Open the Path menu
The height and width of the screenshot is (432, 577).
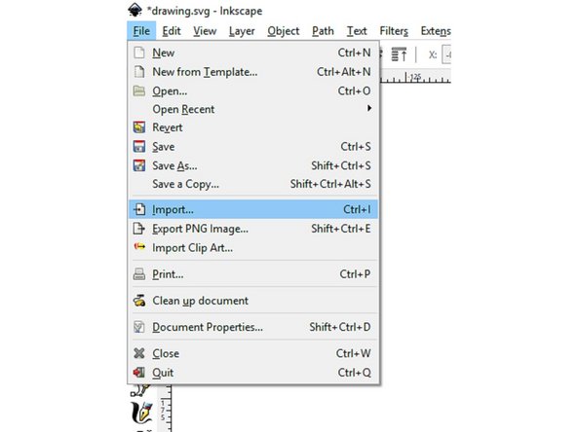pos(323,31)
